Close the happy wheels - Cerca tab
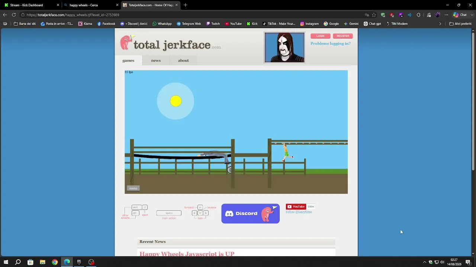This screenshot has height=267, width=476. tap(117, 5)
